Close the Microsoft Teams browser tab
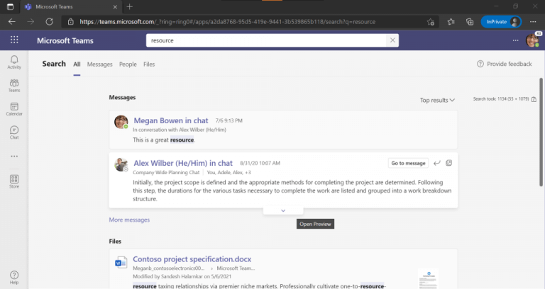Image resolution: width=545 pixels, height=289 pixels. [x=115, y=6]
